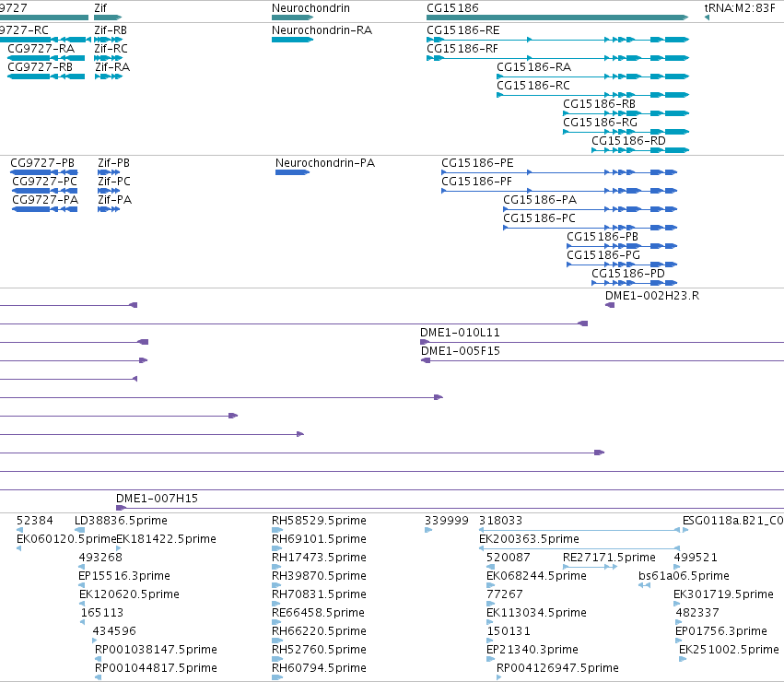Select the RP001038147.5prime EST

pos(98,659)
